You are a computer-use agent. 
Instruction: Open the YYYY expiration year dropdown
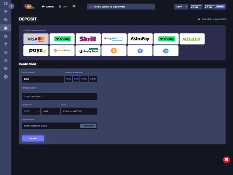click(x=31, y=111)
